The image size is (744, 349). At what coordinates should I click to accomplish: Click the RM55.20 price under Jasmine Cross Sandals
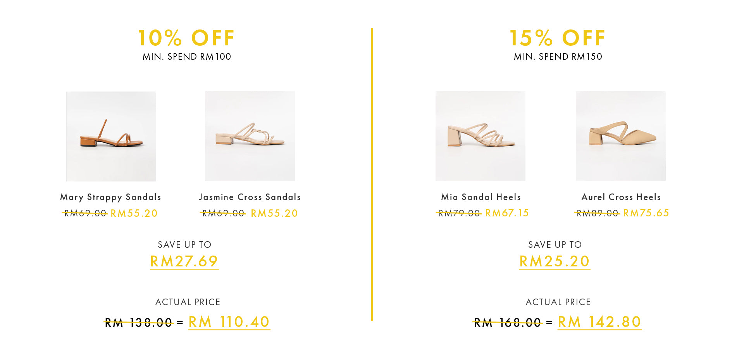click(274, 213)
